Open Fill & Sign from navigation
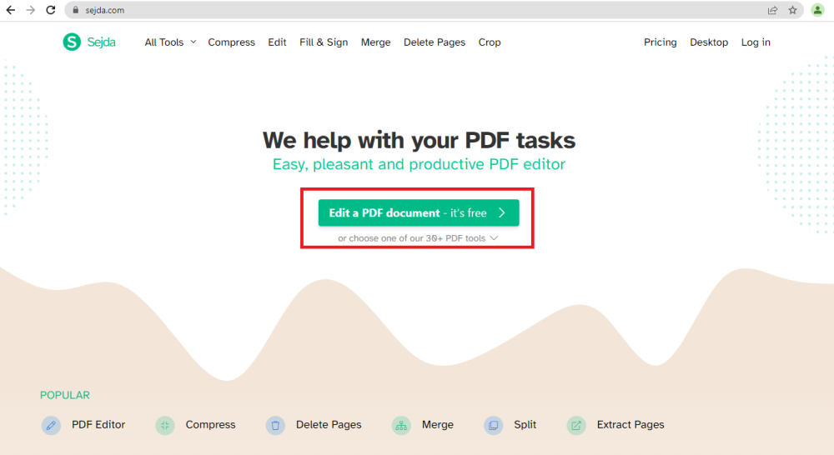Screen dimensions: 834x455 point(324,42)
